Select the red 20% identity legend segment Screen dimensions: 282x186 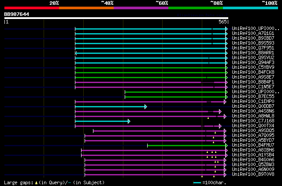32,8
